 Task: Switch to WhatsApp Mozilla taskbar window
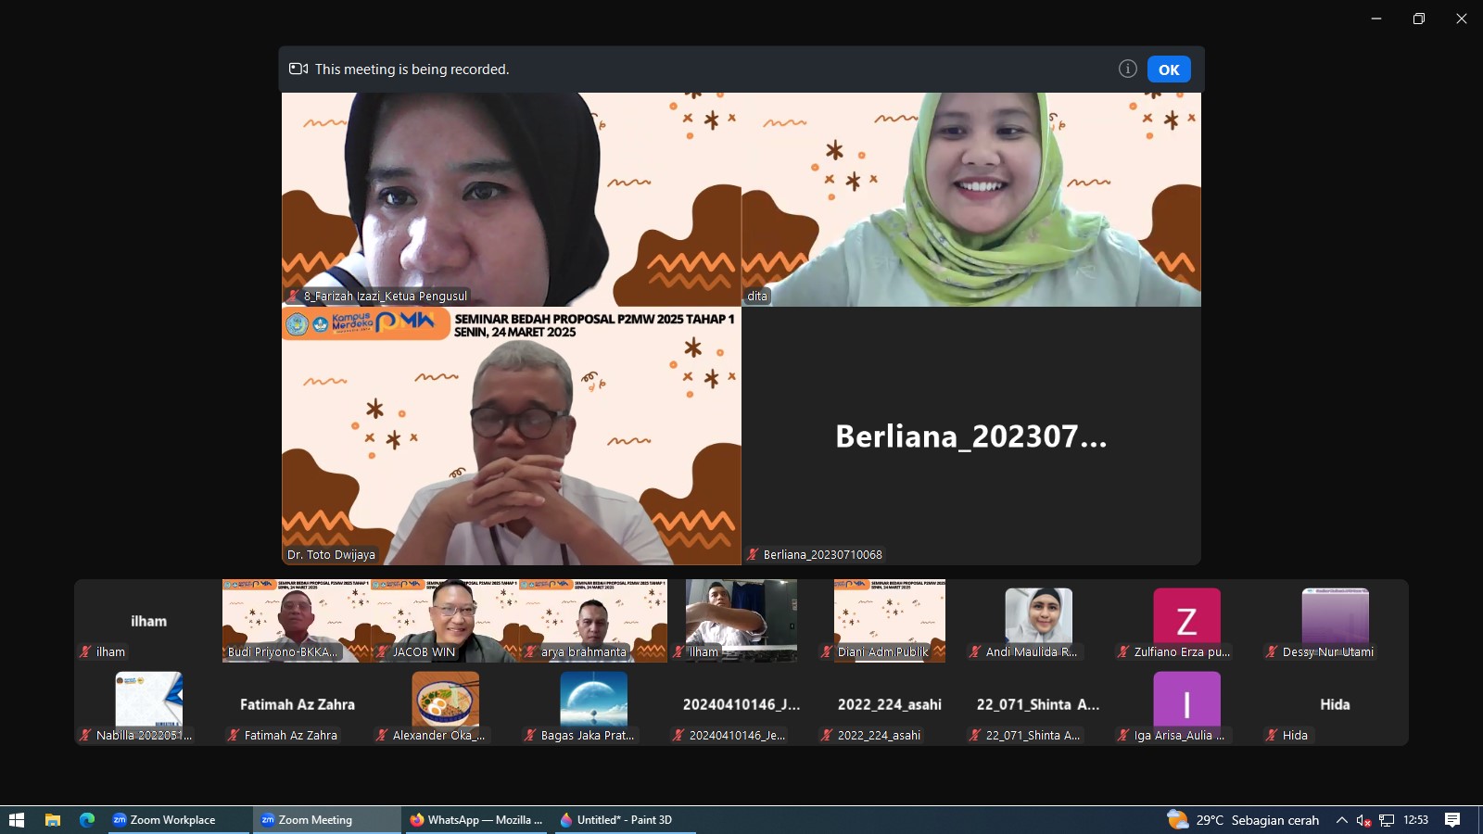pos(476,820)
